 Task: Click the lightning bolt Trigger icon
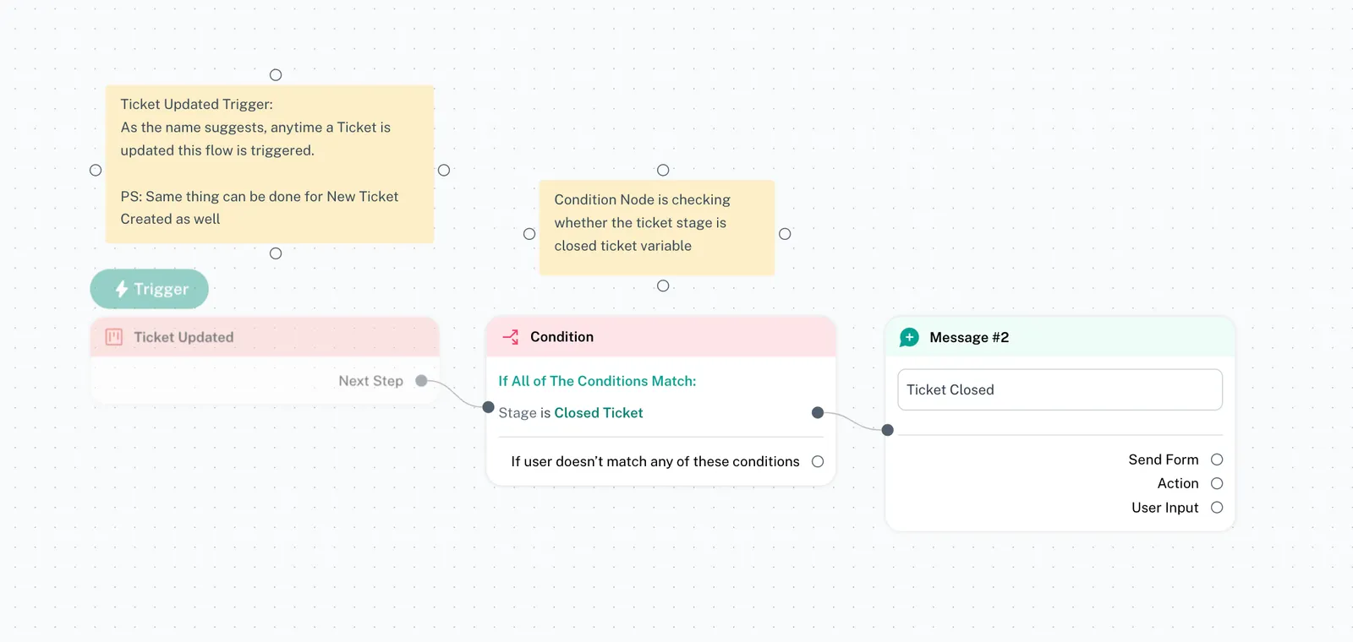tap(122, 289)
